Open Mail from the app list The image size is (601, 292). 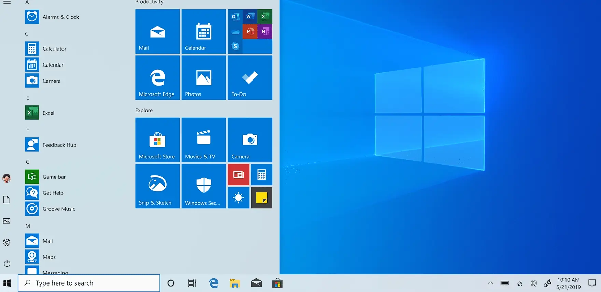coord(39,241)
